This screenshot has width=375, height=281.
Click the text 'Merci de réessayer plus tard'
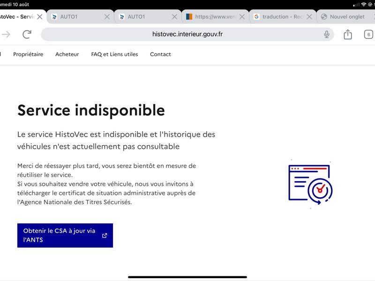coord(58,166)
